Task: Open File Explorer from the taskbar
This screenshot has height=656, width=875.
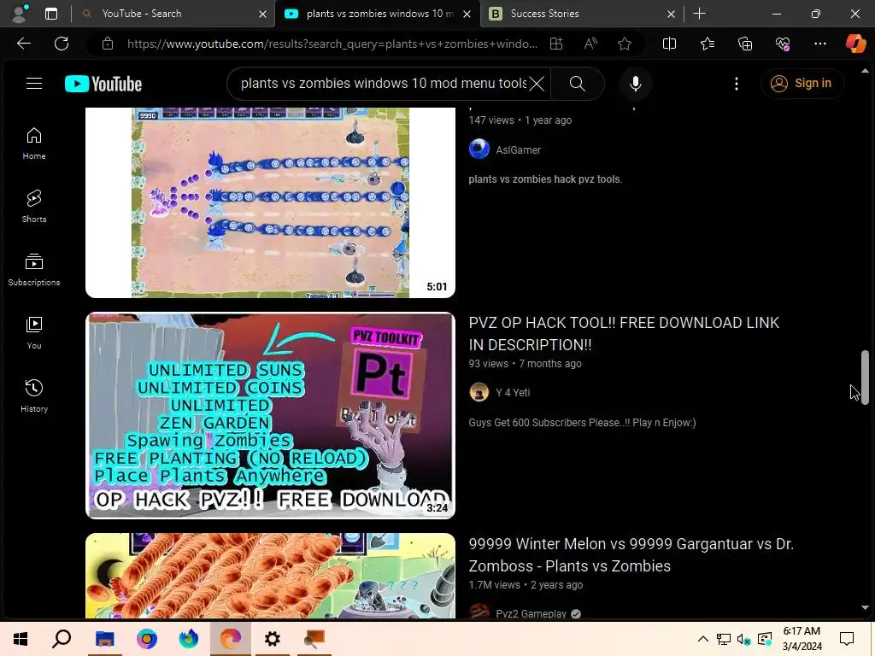Action: tap(104, 639)
